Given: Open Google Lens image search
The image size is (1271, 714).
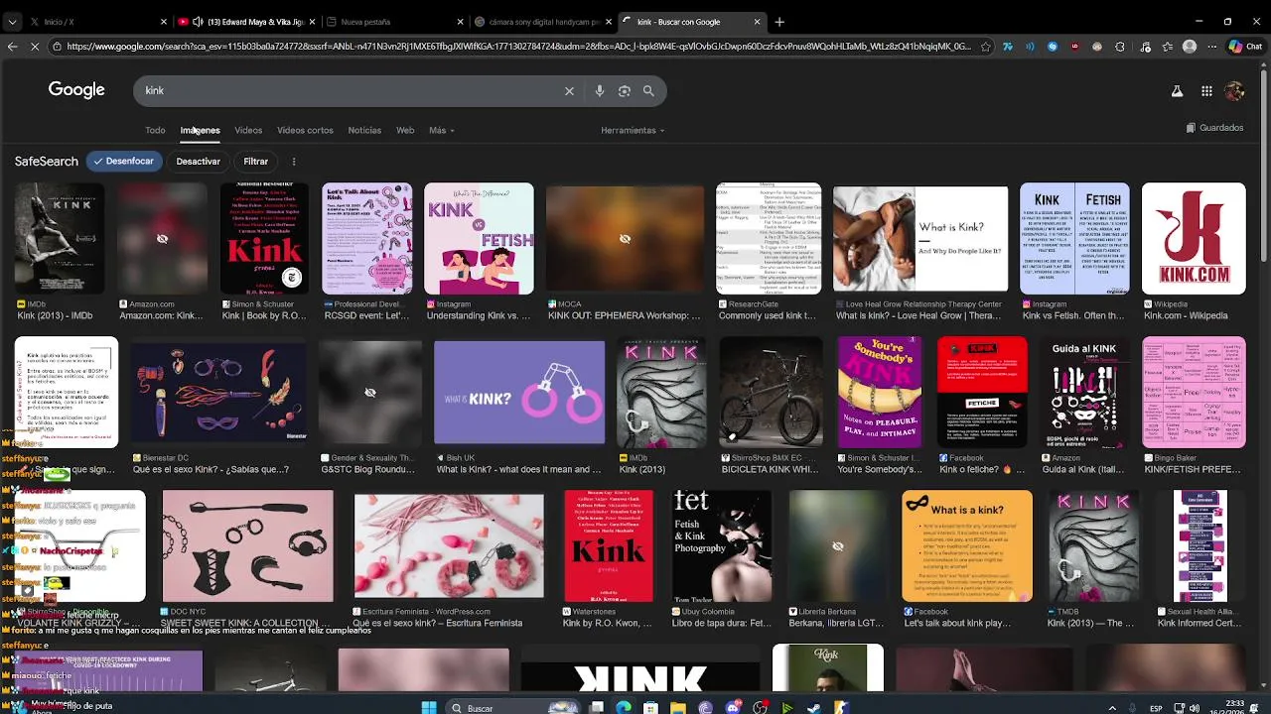Looking at the screenshot, I should (625, 90).
